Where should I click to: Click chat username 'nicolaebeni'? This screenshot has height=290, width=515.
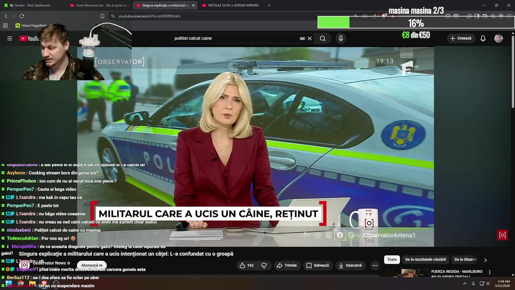(19, 230)
